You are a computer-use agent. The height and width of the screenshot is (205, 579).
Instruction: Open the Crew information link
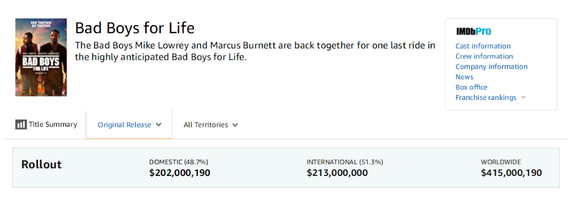(484, 56)
